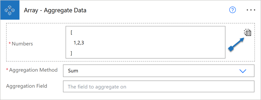
Task: Click inside the Numbers array text box
Action: pyautogui.click(x=146, y=42)
